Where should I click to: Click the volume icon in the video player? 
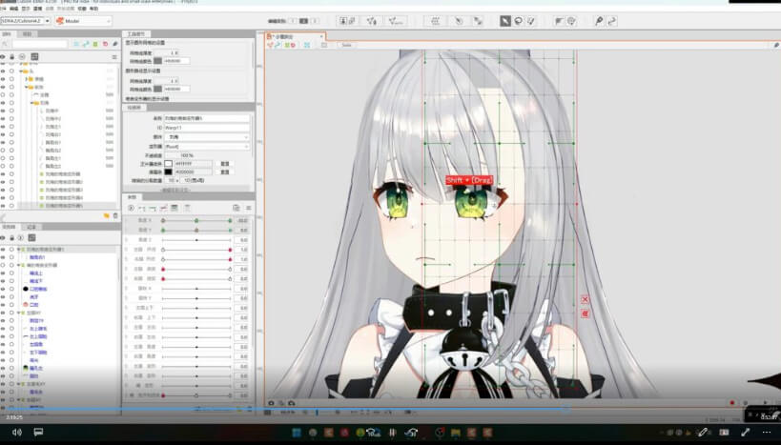(17, 432)
